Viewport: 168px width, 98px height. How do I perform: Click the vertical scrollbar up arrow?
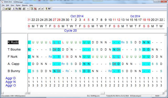coord(166,34)
